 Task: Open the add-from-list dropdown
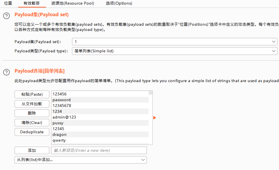81,160
